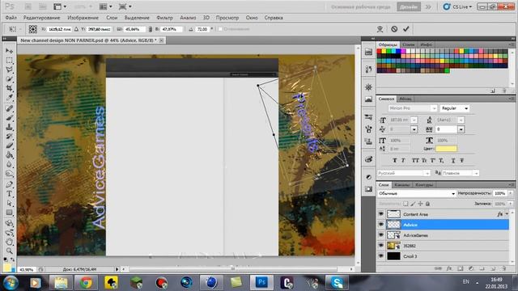Open the font size dropdown

point(414,120)
